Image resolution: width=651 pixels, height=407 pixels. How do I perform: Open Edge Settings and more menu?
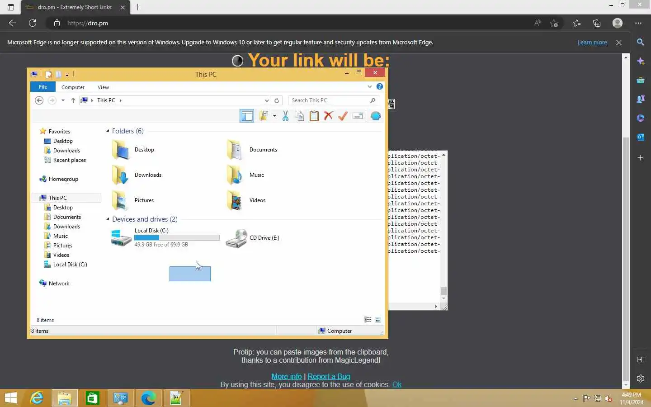tap(638, 23)
